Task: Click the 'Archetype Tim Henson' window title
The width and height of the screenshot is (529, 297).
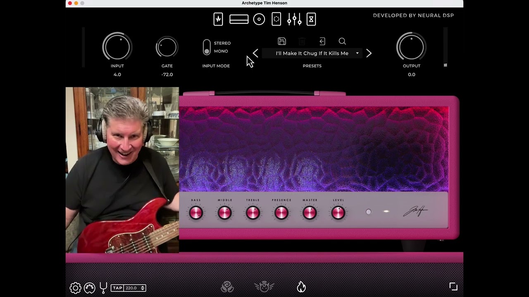Action: tap(264, 3)
